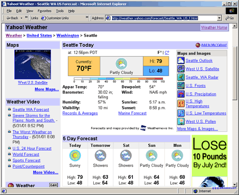Click Sunday's Partly Cloudy forecast icon
The width and height of the screenshot is (239, 195).
click(152, 155)
